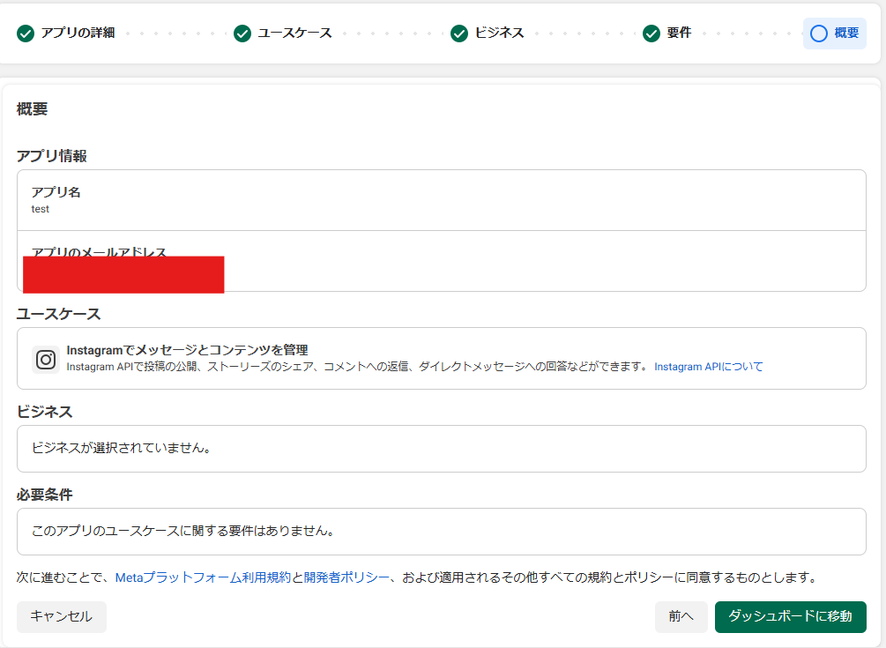Click the green checkmark beside ユースケース step
The width and height of the screenshot is (886, 648).
(242, 34)
